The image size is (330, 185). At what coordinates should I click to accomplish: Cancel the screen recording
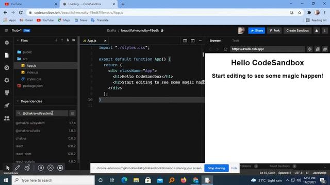51,168
